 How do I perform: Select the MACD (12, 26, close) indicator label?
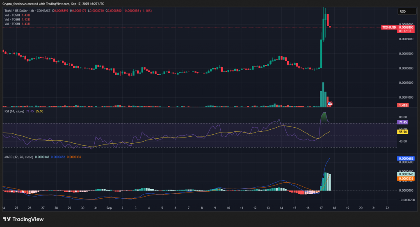tap(18, 157)
